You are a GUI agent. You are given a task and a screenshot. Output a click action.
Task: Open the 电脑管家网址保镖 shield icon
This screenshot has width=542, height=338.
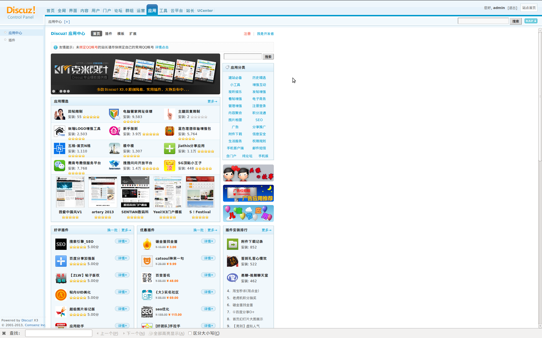click(x=115, y=114)
